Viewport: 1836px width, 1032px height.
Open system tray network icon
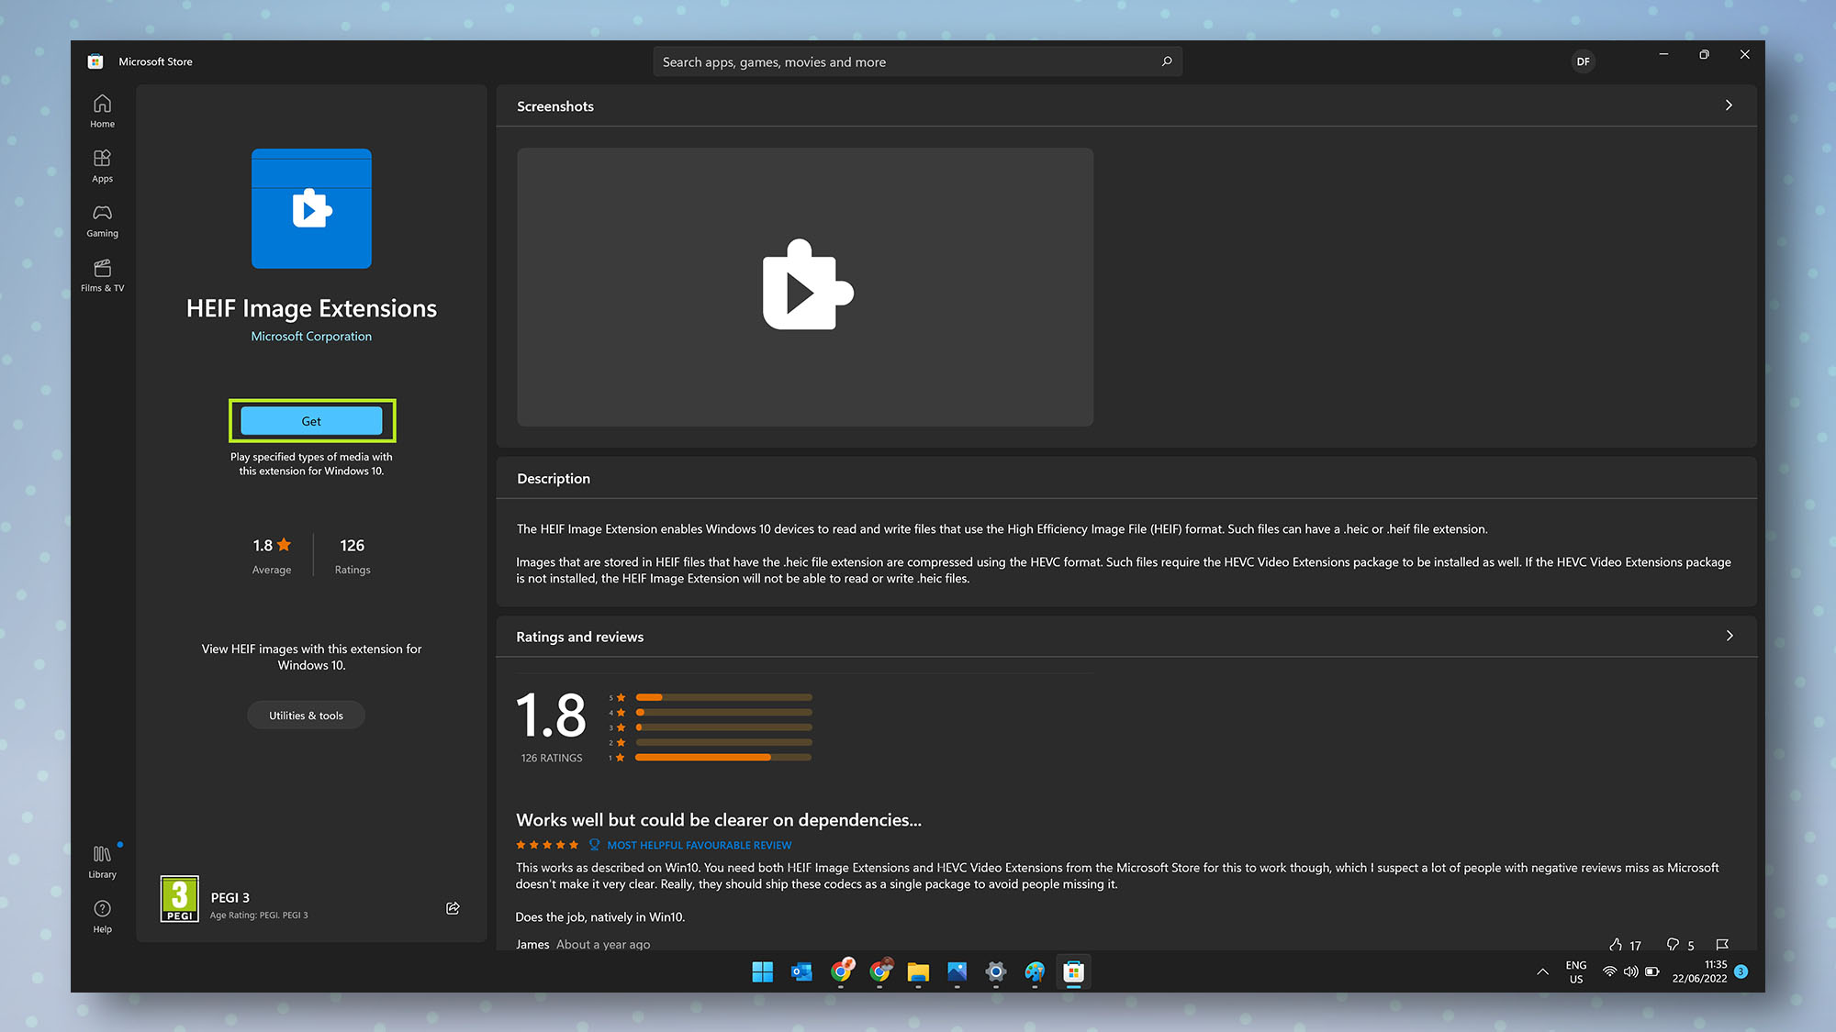click(1609, 971)
